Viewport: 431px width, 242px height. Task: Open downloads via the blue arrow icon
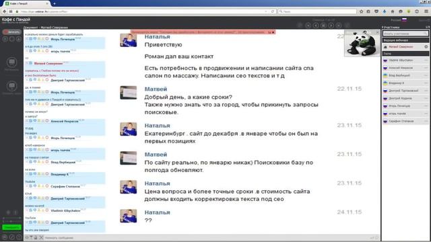click(x=385, y=11)
